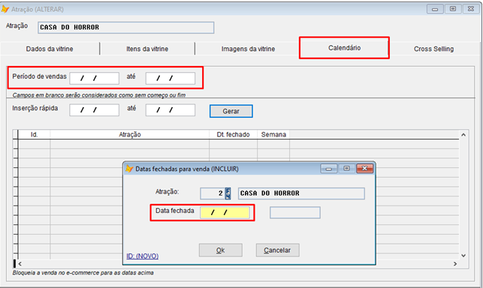Image resolution: width=483 pixels, height=288 pixels.
Task: Click scroll up arrow of the dates grid
Action: pos(463,135)
